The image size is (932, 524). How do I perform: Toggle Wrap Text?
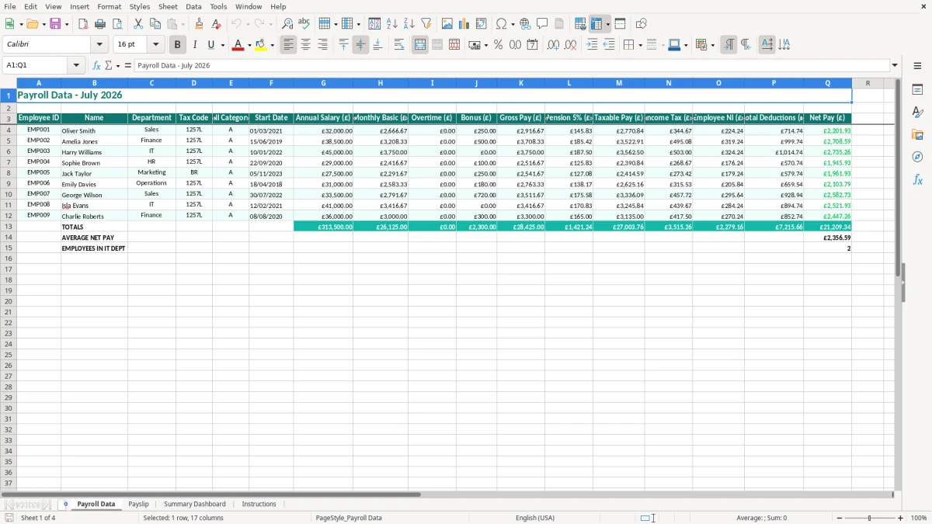click(399, 45)
